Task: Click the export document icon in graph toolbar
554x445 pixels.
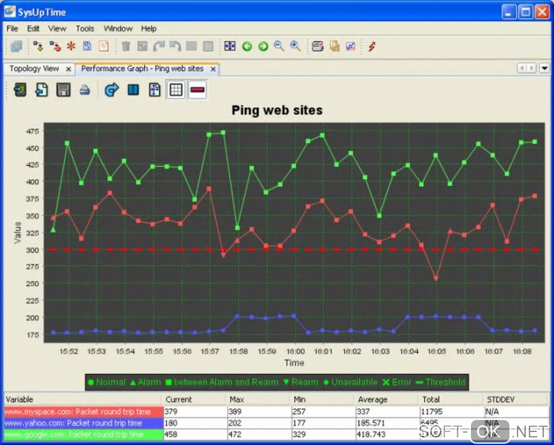Action: [x=42, y=90]
